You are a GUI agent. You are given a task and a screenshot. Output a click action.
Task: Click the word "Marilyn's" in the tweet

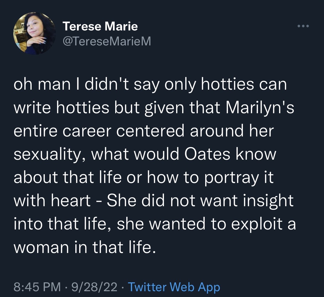click(x=260, y=108)
